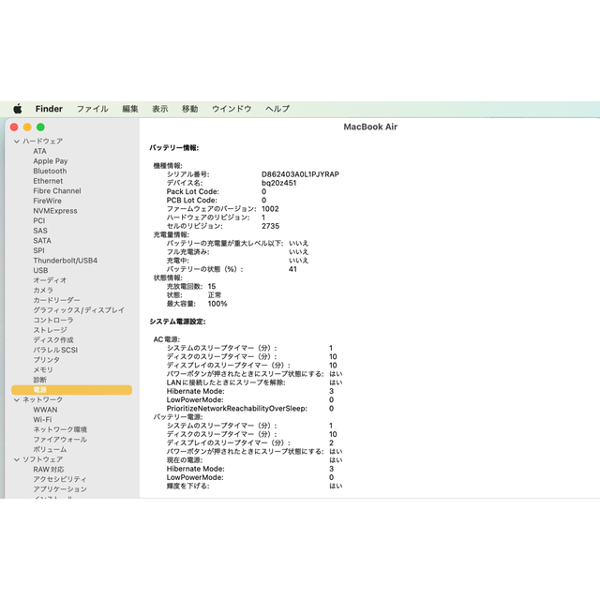Viewport: 600px width, 600px height.
Task: Click battery state percent value 41
Action: pyautogui.click(x=292, y=269)
